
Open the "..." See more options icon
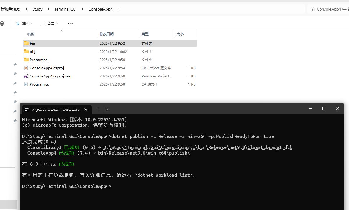[x=70, y=23]
